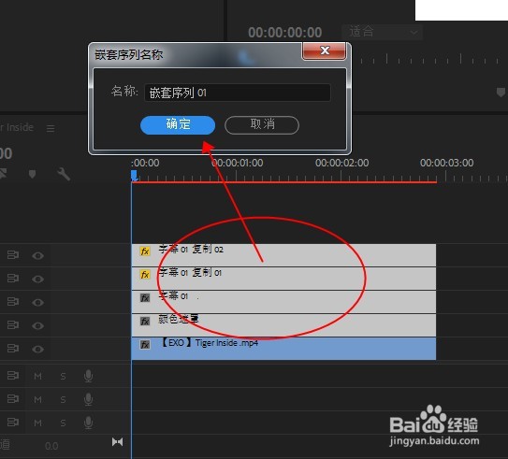Hide the Tiger Inside video track output
The image size is (508, 459).
pos(38,349)
